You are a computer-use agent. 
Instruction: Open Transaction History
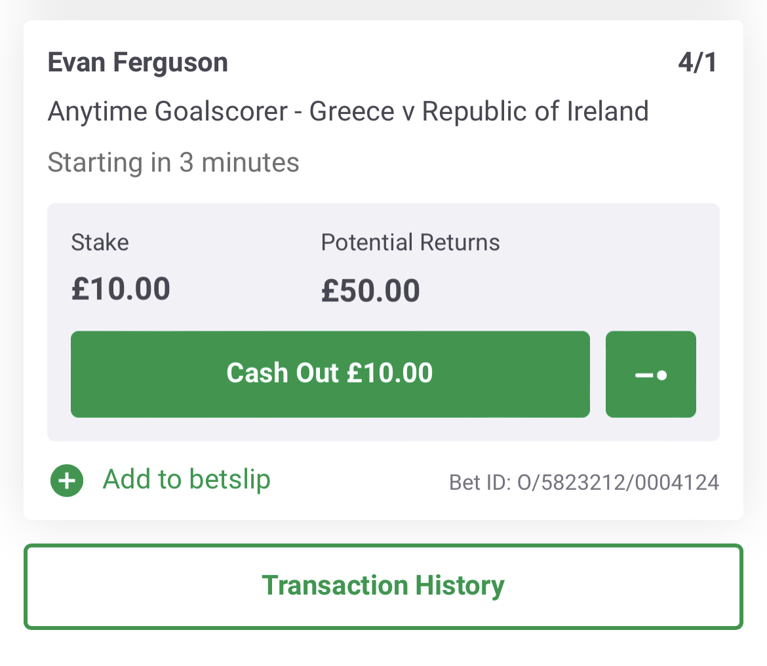[x=383, y=586]
